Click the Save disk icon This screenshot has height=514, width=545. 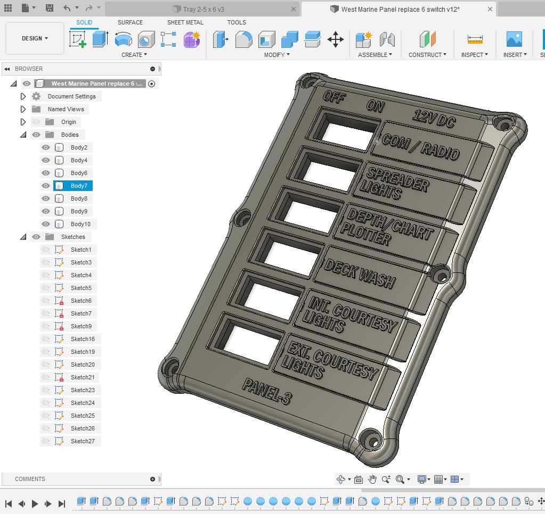(50, 8)
